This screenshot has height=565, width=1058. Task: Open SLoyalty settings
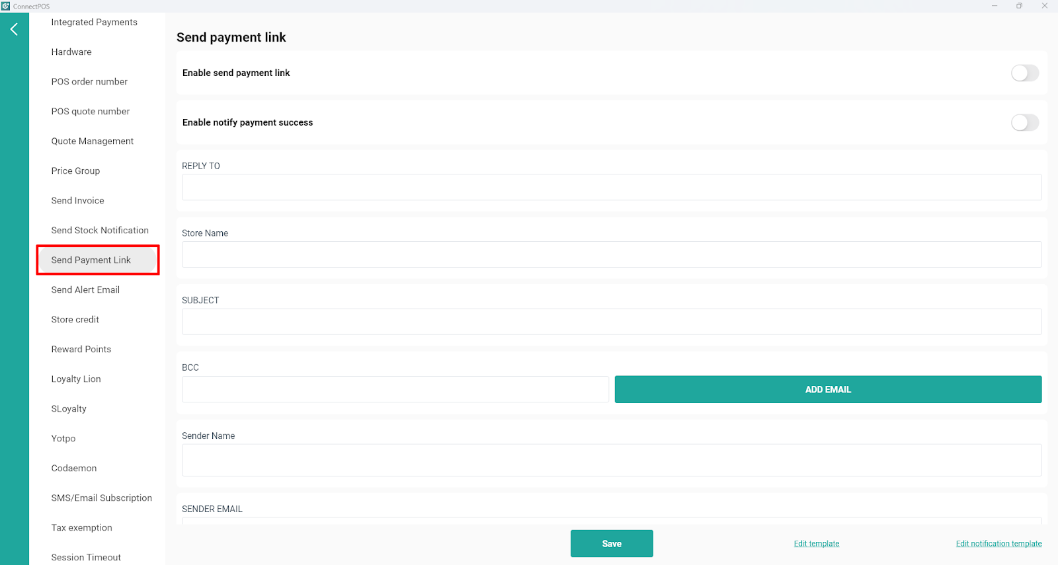click(x=69, y=408)
